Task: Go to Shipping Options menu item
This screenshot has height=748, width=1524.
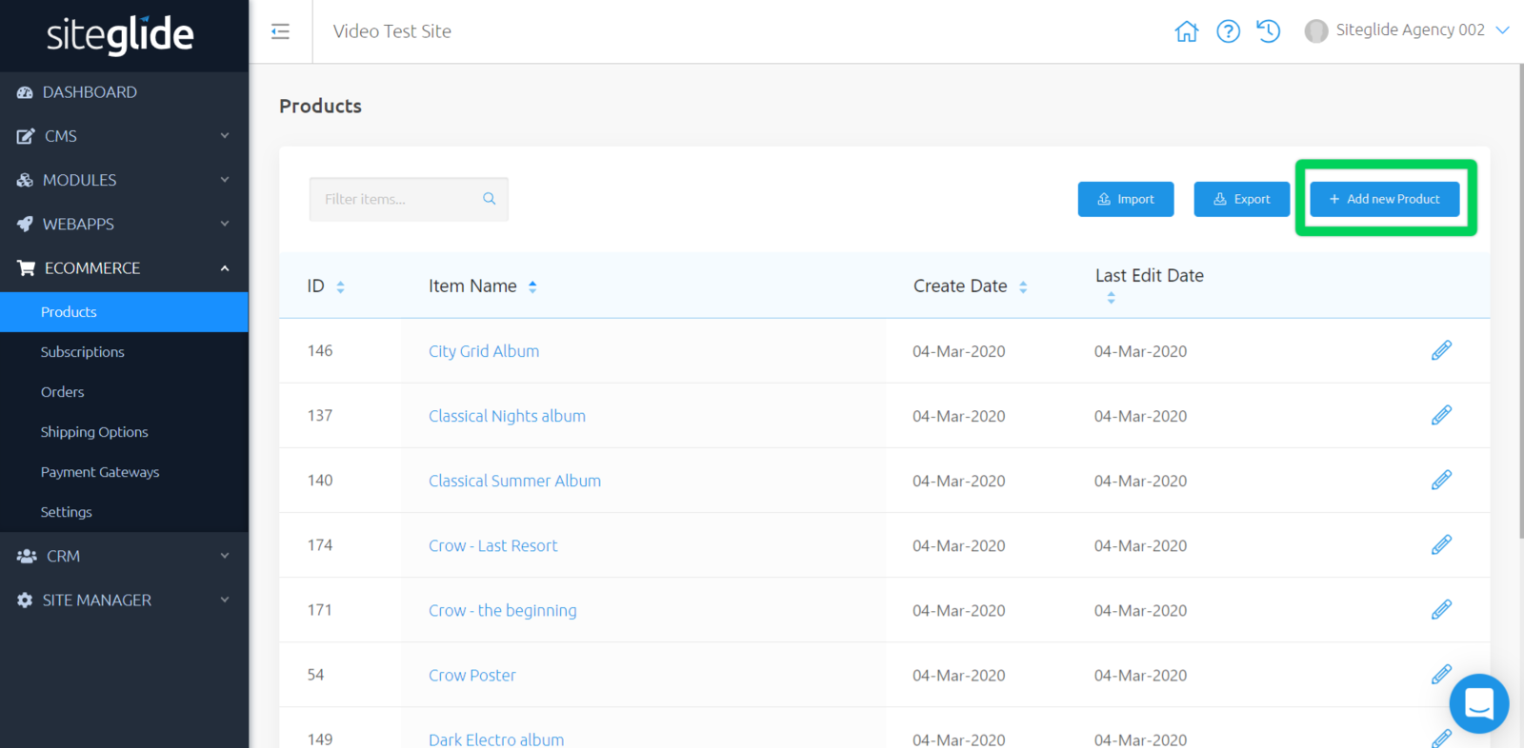Action: point(94,432)
